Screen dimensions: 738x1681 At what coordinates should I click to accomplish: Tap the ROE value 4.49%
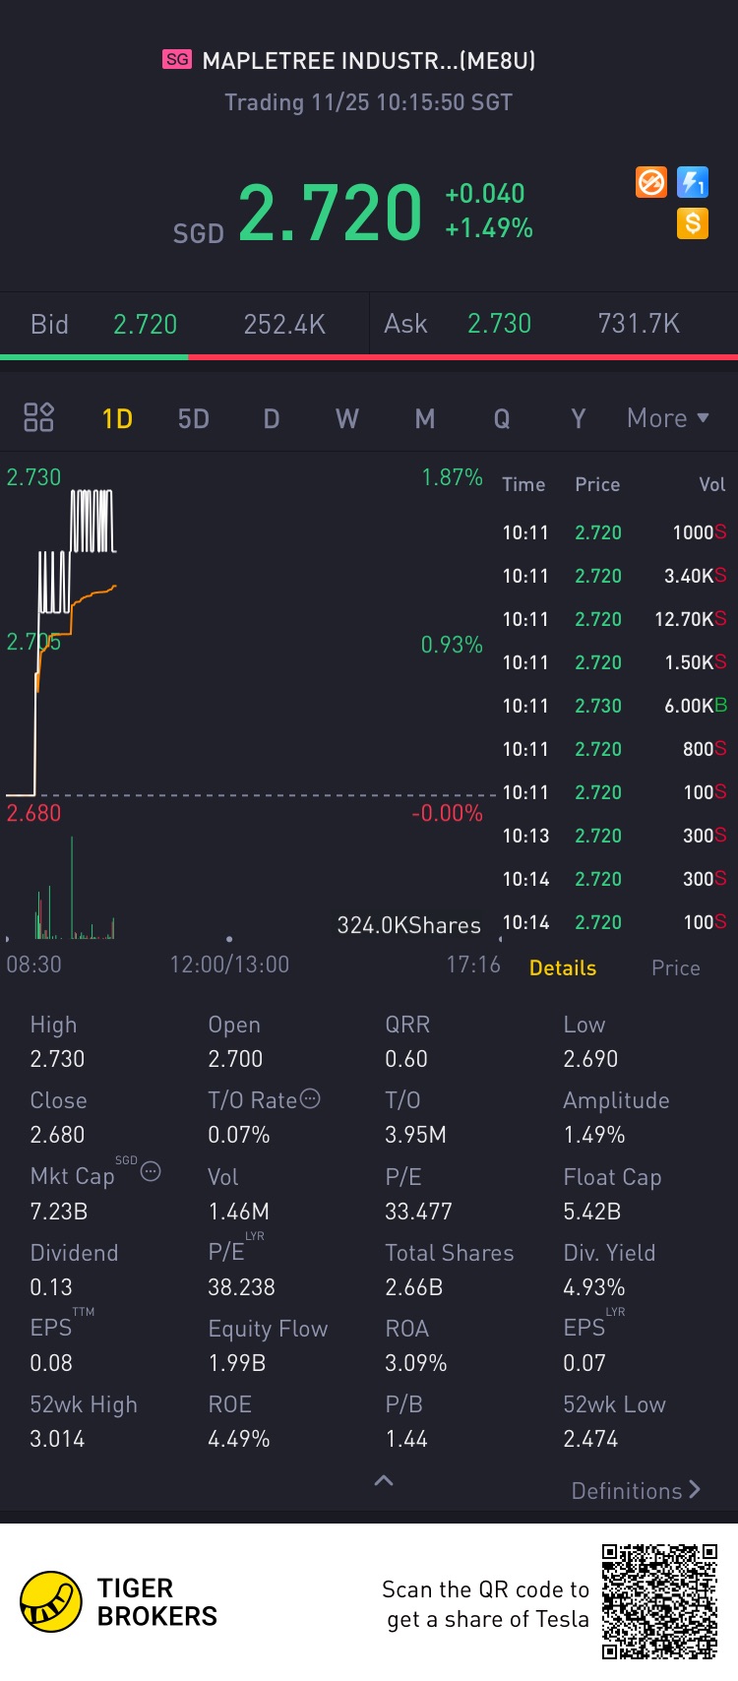coord(239,1439)
